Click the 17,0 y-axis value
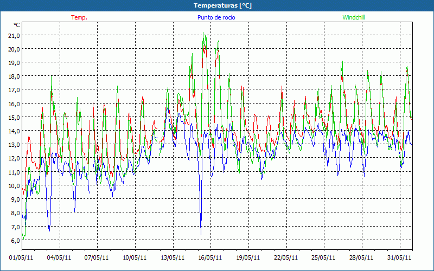The width and height of the screenshot is (434, 271). click(x=14, y=90)
